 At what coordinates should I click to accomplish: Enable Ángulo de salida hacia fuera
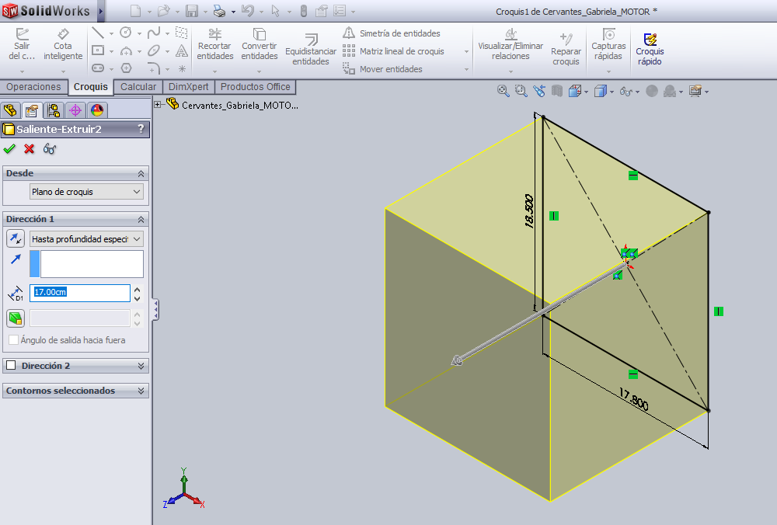pos(14,339)
